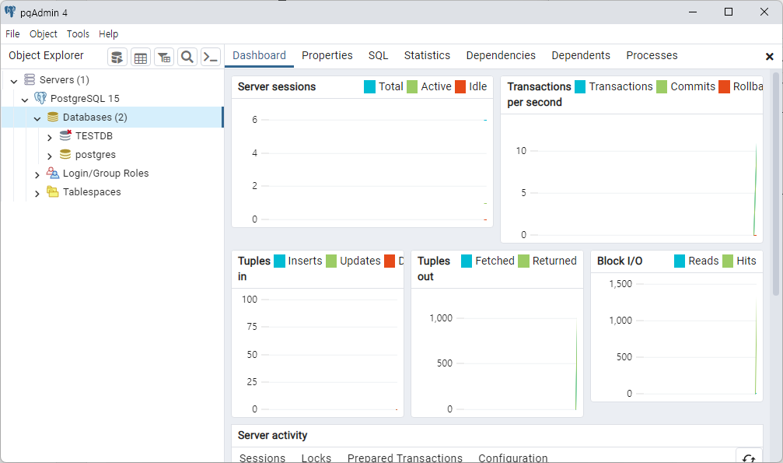Switch to the Dependencies tab
The image size is (783, 463).
[501, 55]
